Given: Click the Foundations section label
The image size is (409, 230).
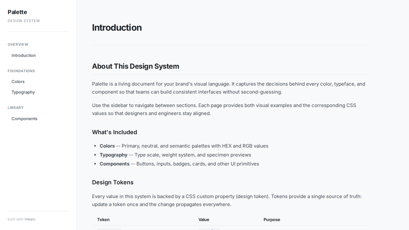Looking at the screenshot, I should click(21, 71).
